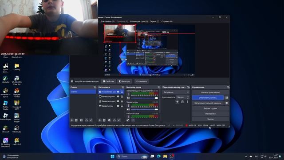Increase transition duration with up stepper
The width and height of the screenshot is (284, 160).
[188, 96]
